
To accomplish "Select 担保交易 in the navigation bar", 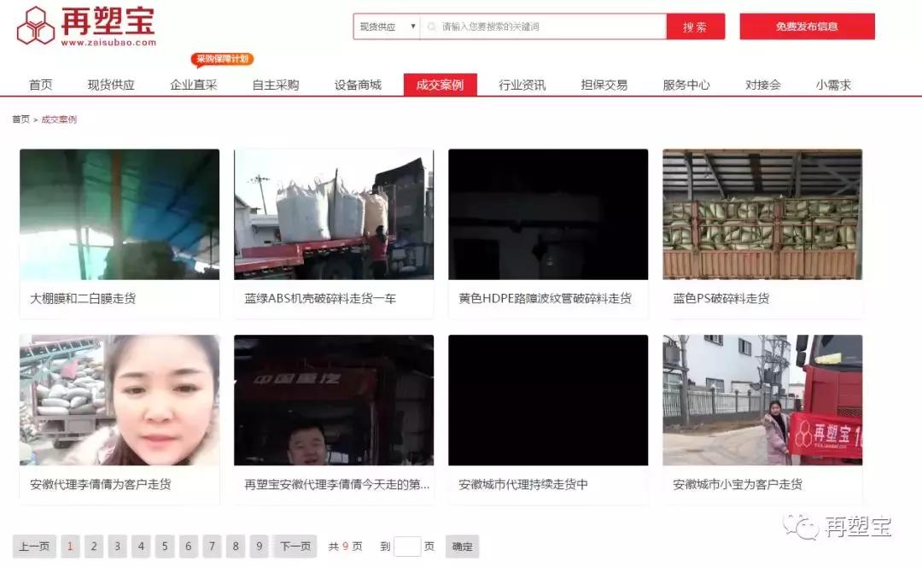I will 604,84.
